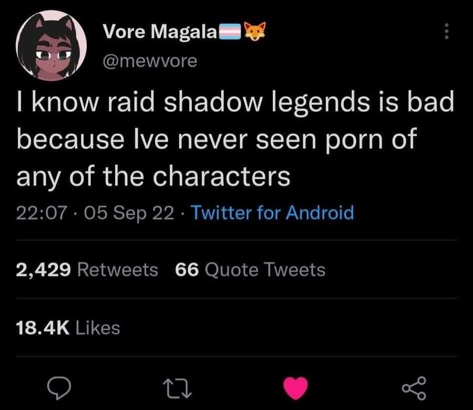Click the 66 quote count number
This screenshot has height=410, width=473.
[187, 270]
